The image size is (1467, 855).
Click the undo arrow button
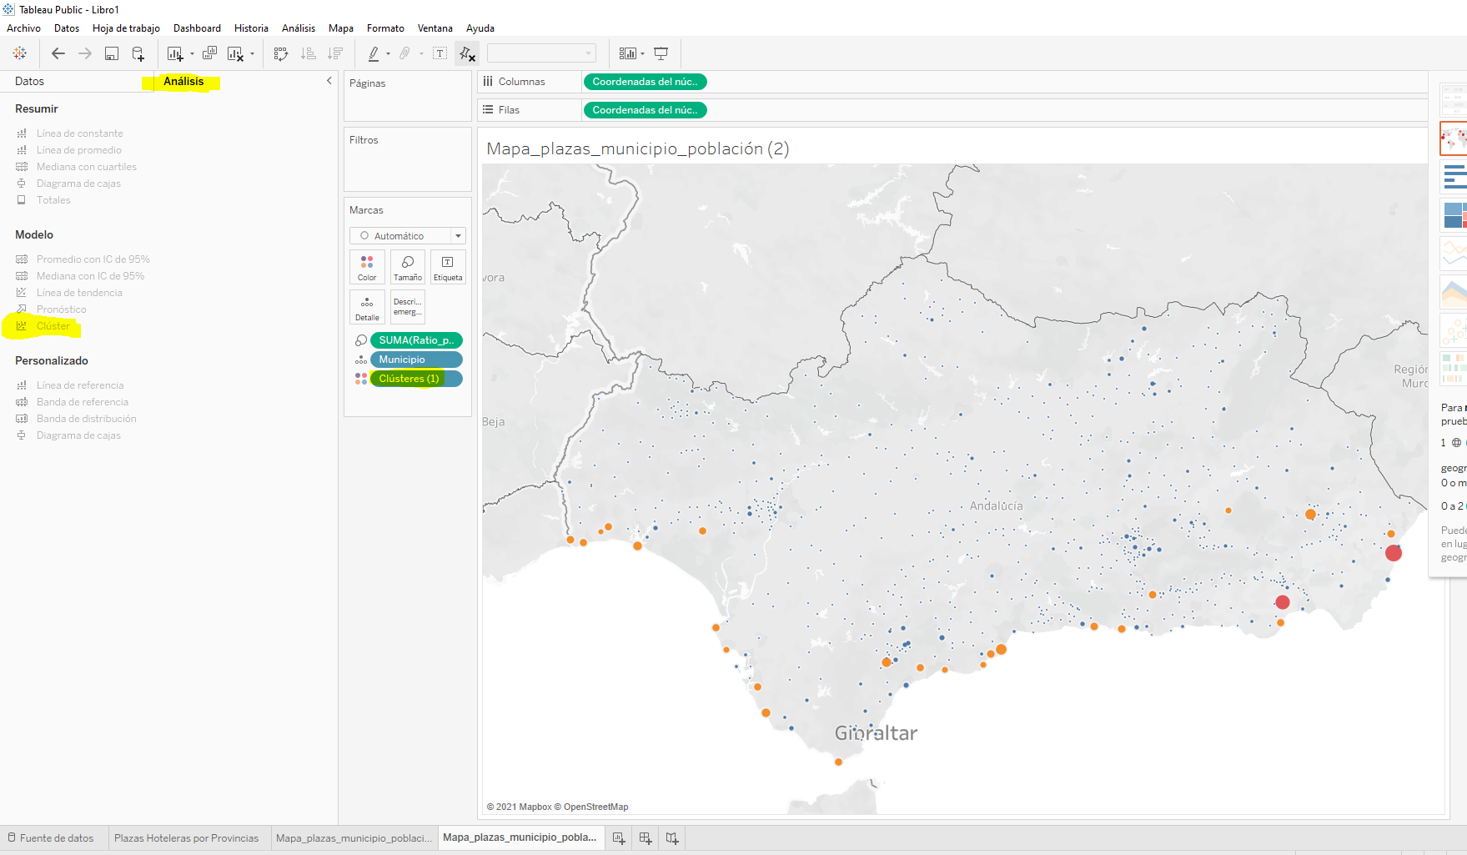tap(58, 53)
